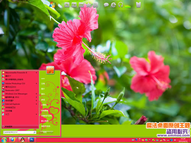
Task: Click the user account picture thumbnail
Action: pyautogui.click(x=50, y=70)
